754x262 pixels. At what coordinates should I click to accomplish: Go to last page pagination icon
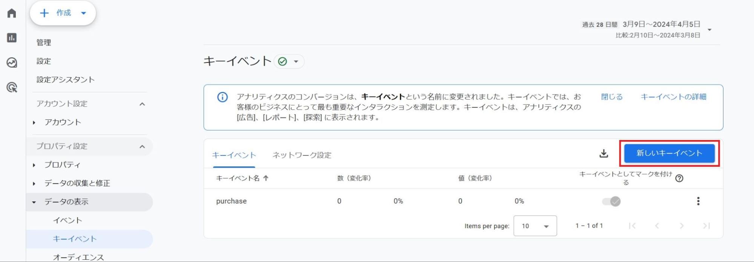pyautogui.click(x=706, y=226)
